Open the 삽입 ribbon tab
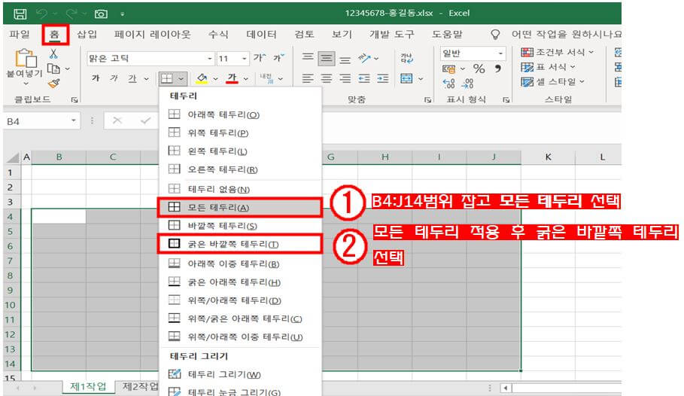Screen dimensions: 684x396 tap(87, 34)
